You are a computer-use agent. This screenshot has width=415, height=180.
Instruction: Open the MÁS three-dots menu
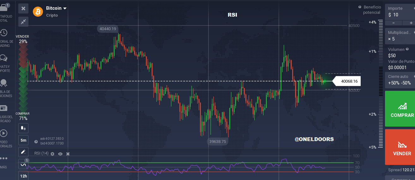4,158
